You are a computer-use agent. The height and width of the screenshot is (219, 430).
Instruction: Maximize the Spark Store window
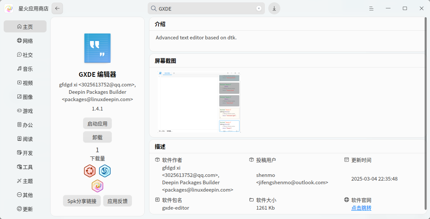tap(405, 8)
